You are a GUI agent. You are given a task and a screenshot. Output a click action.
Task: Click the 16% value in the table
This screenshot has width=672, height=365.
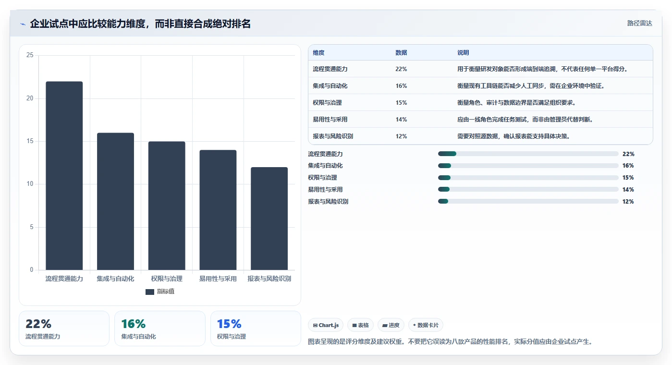[401, 86]
